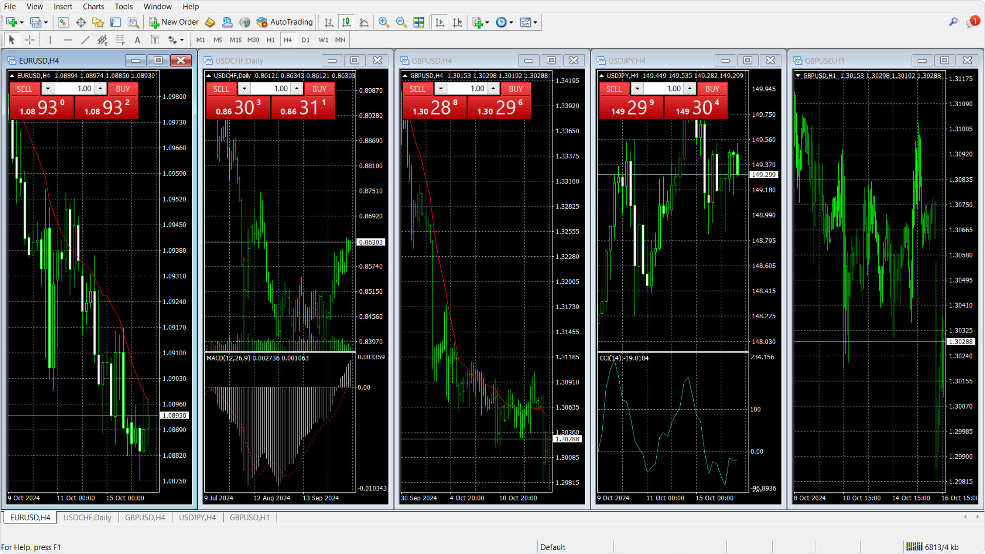Select W1 timeframe

323,40
